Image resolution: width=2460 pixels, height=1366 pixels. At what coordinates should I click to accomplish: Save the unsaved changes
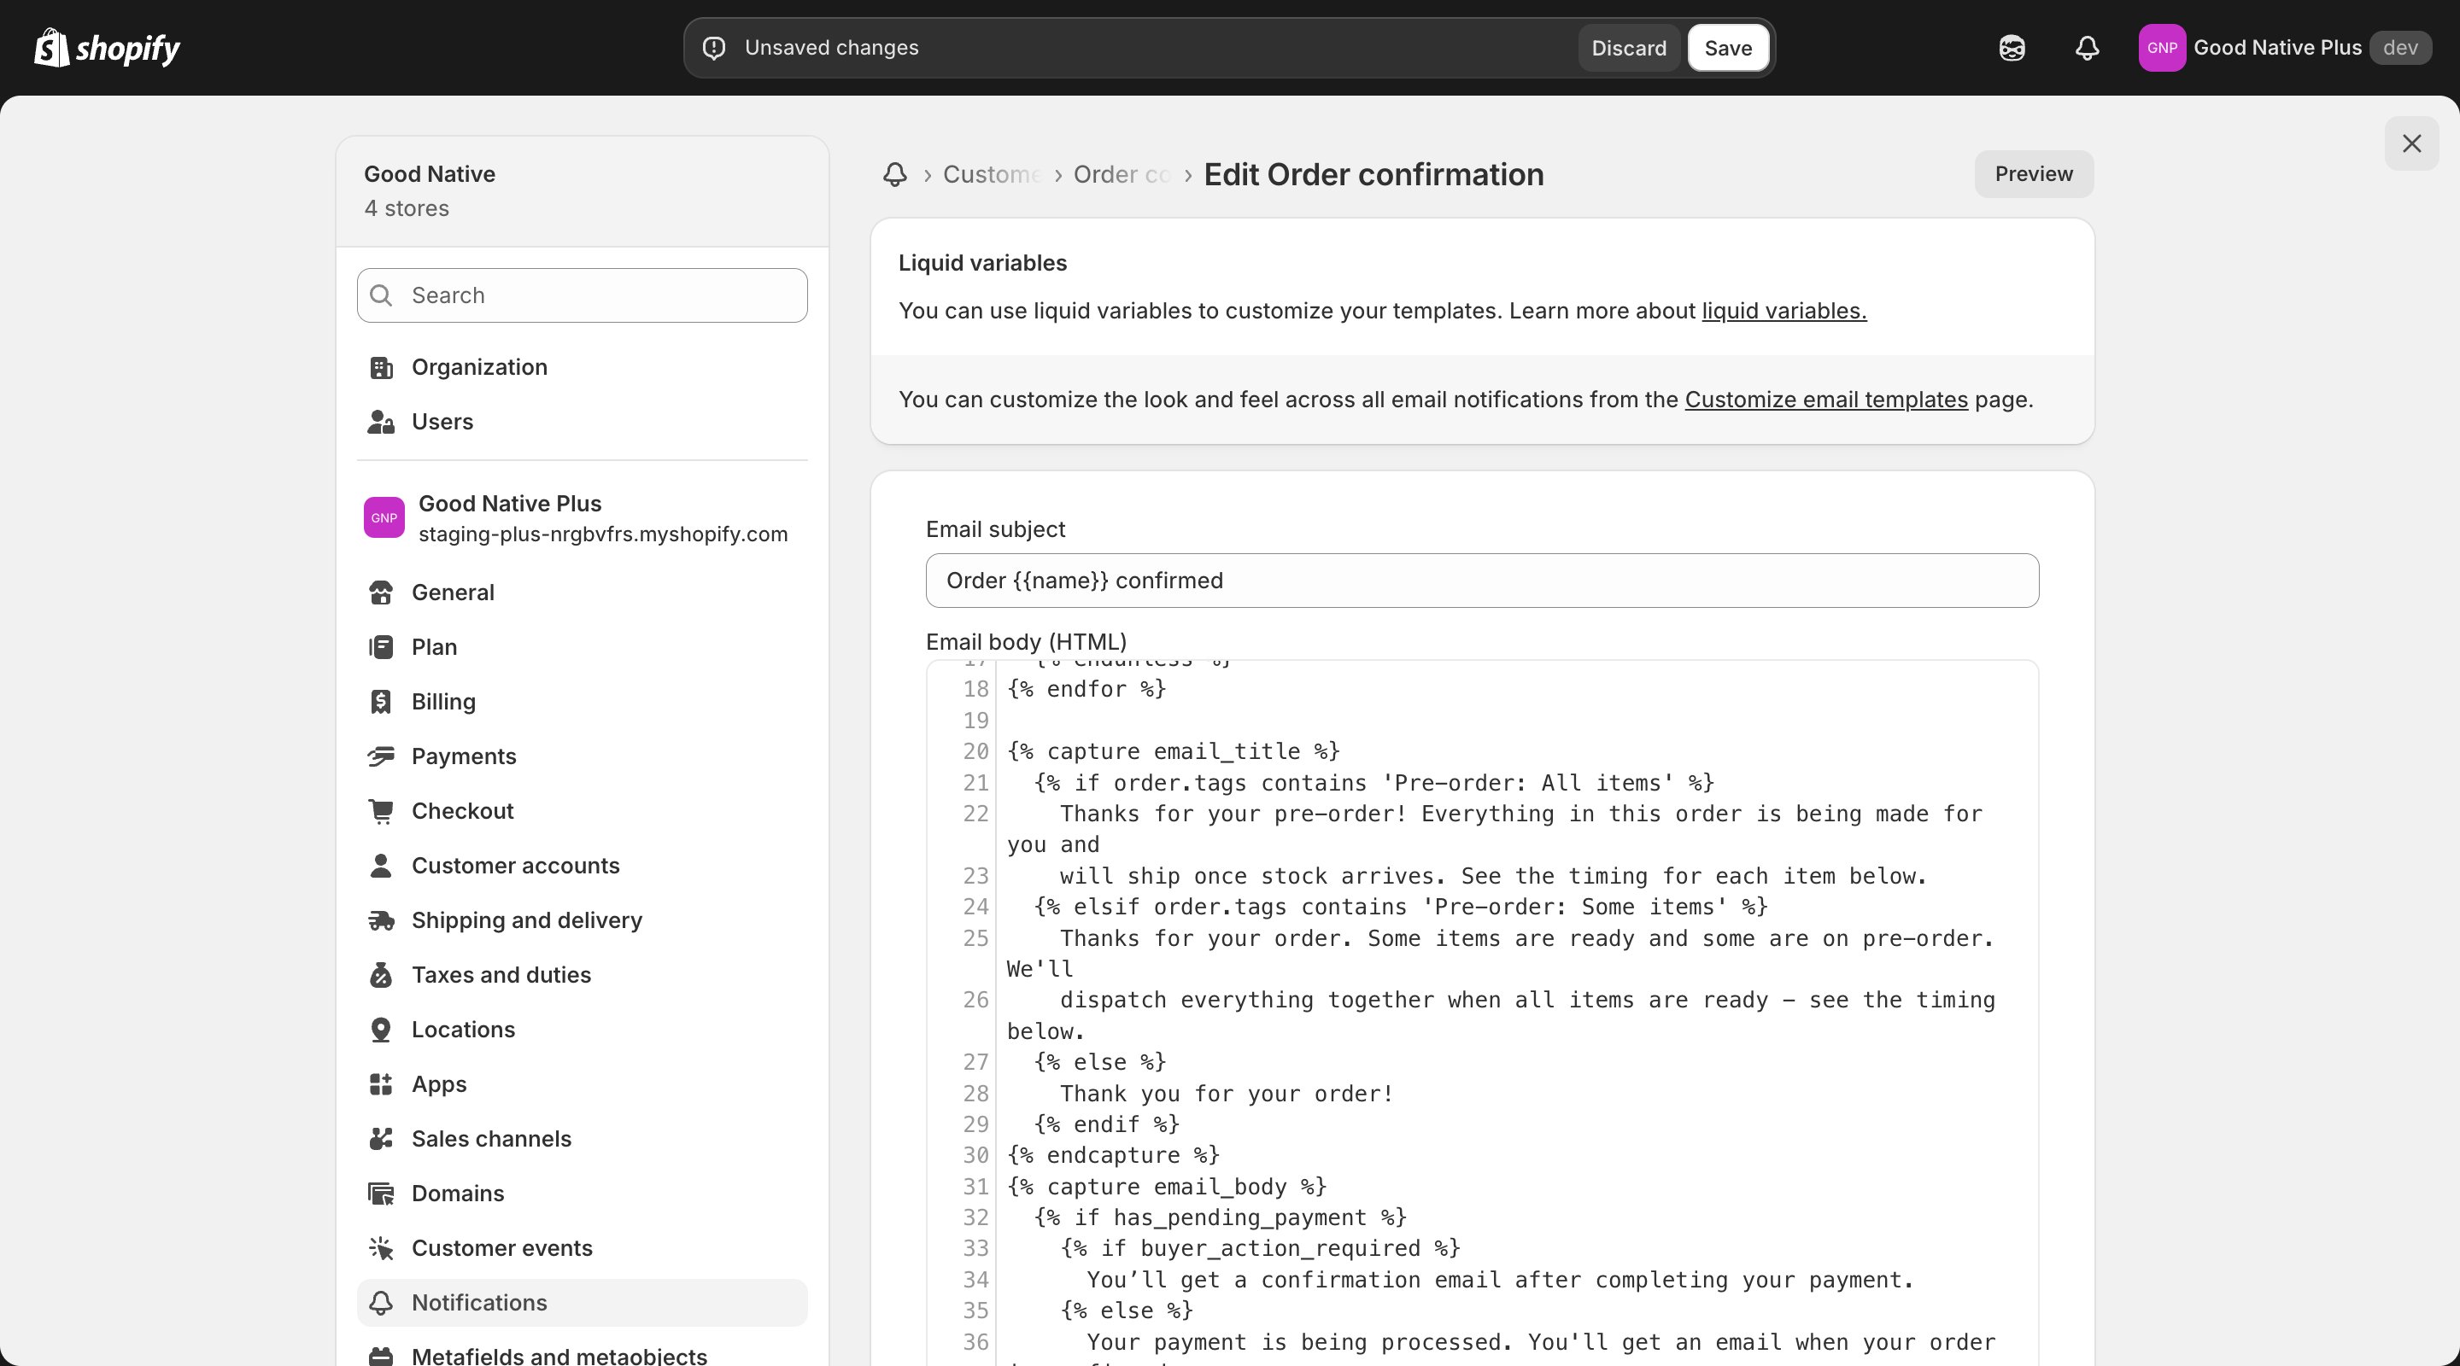pos(1727,48)
